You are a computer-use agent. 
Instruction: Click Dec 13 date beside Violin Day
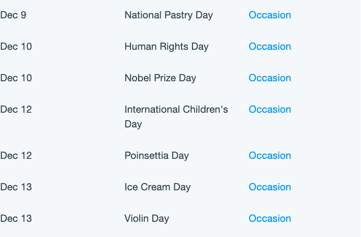(16, 218)
